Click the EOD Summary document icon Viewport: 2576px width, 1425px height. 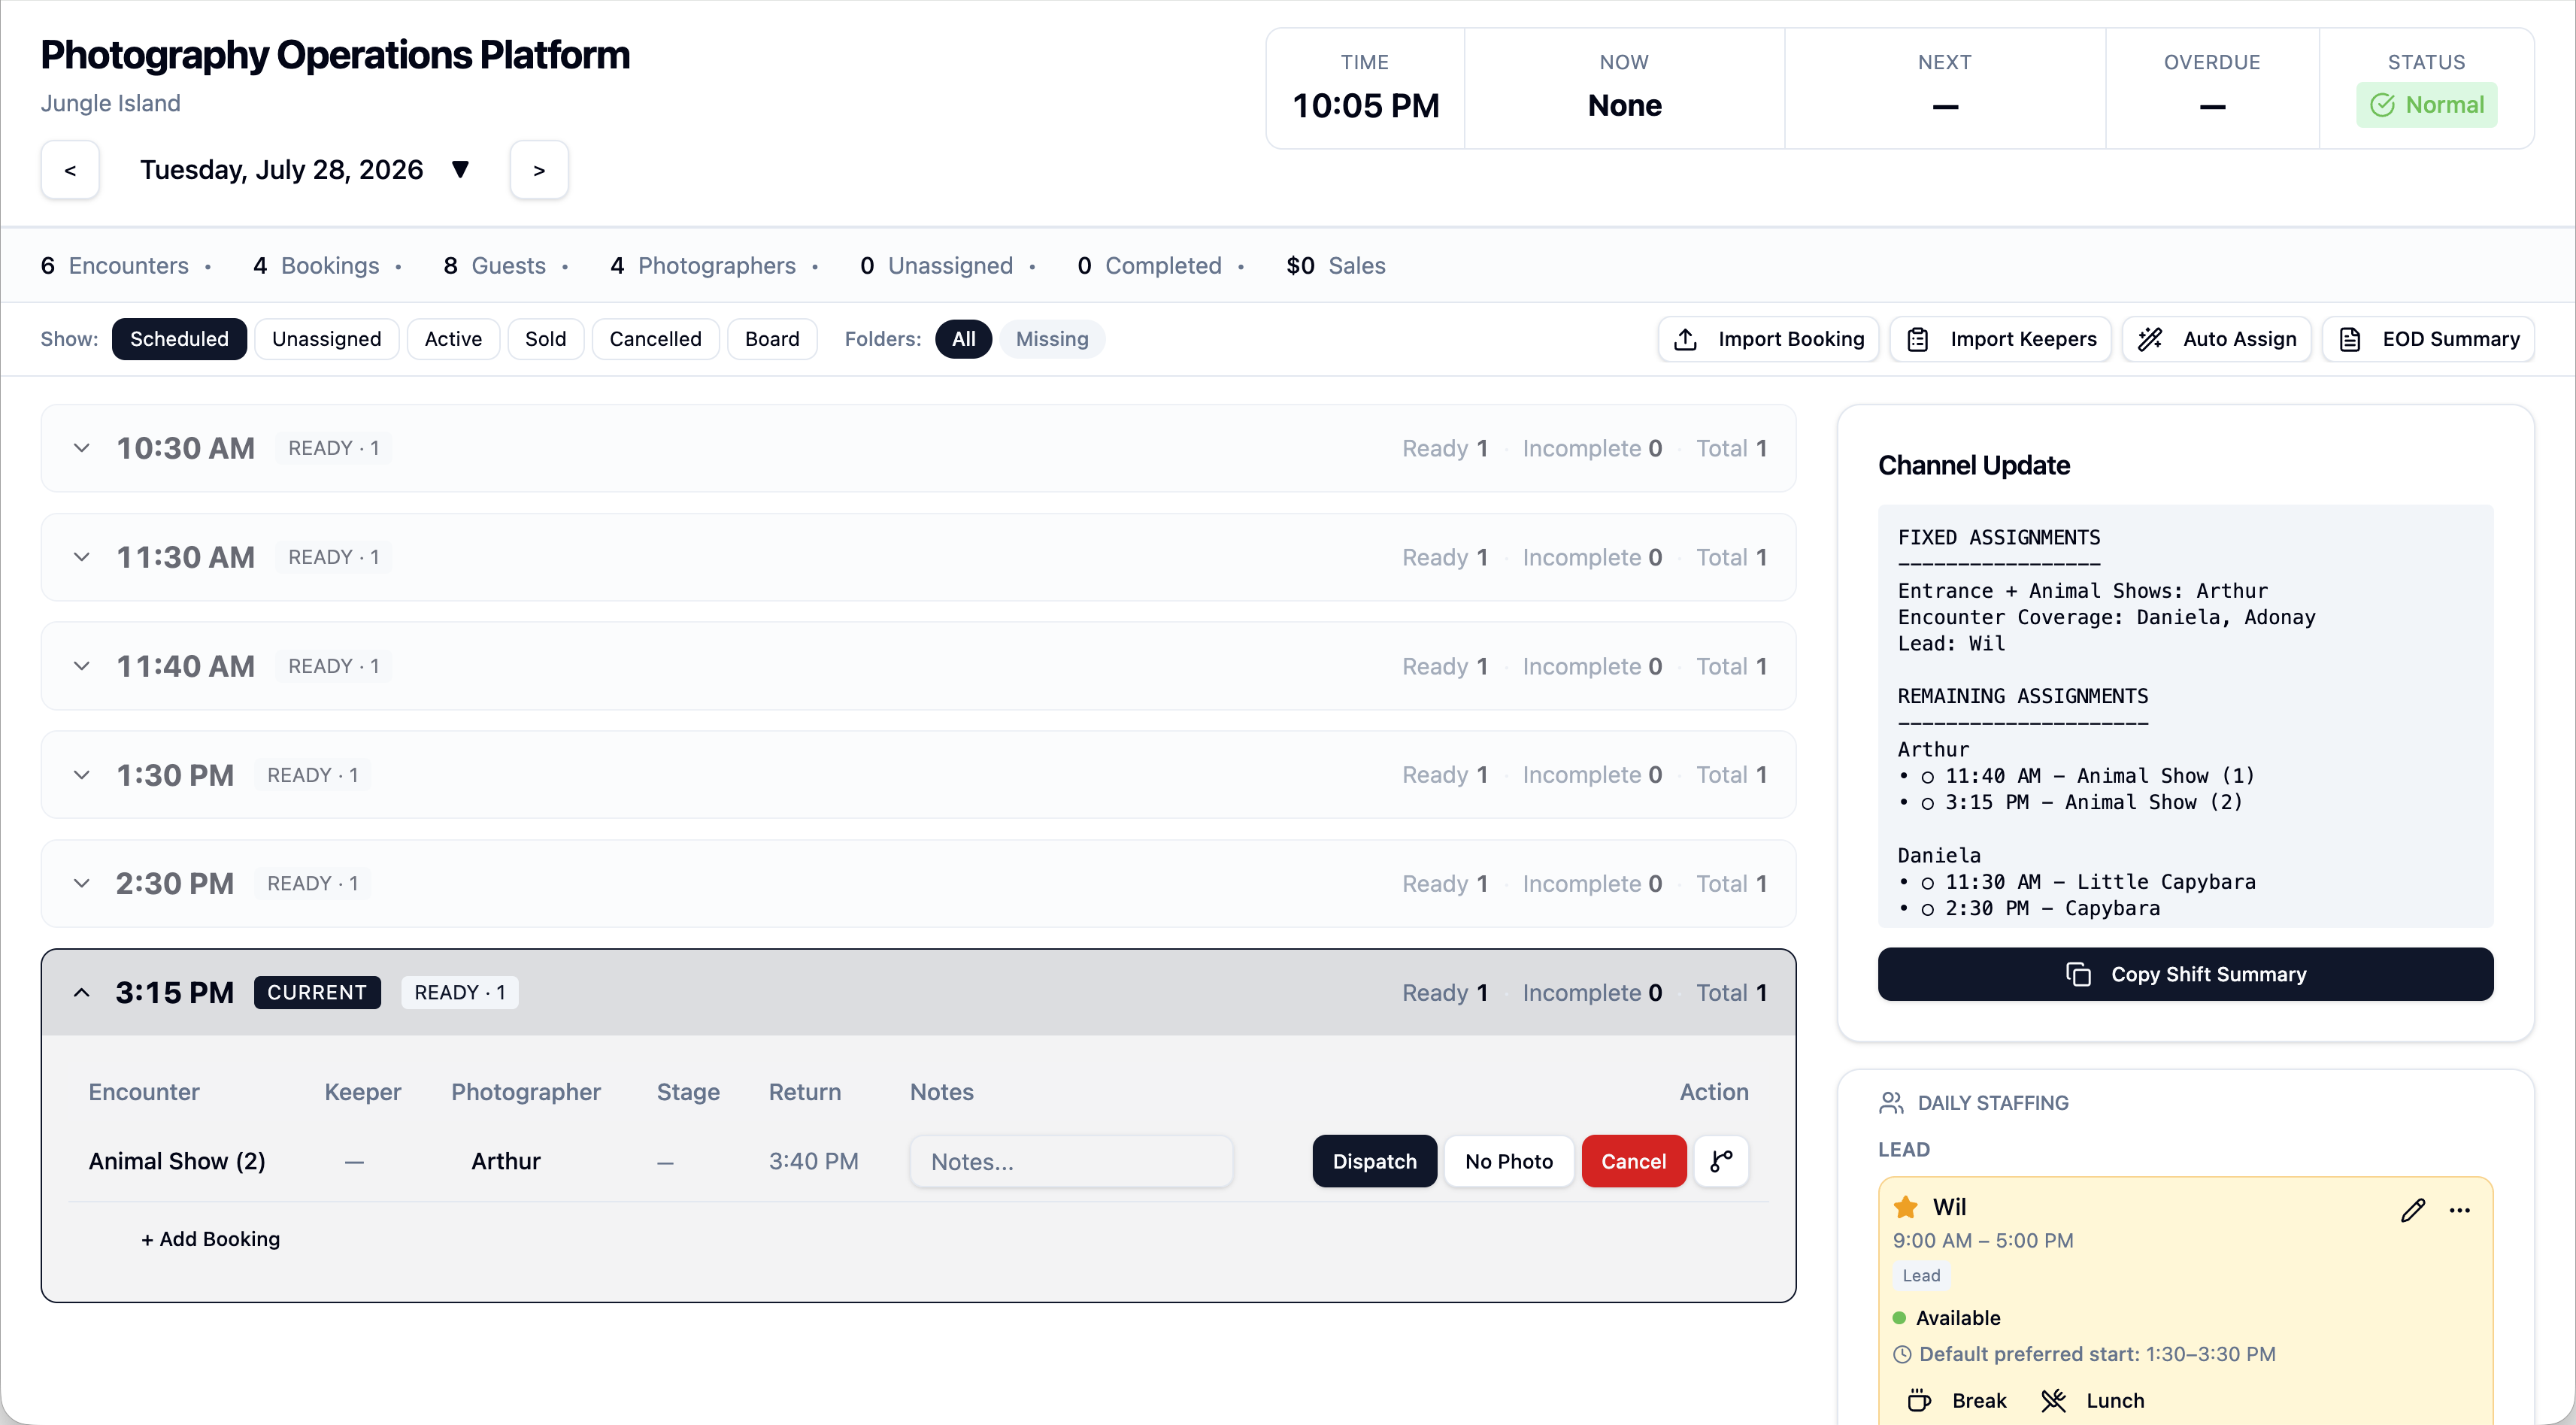pyautogui.click(x=2349, y=339)
